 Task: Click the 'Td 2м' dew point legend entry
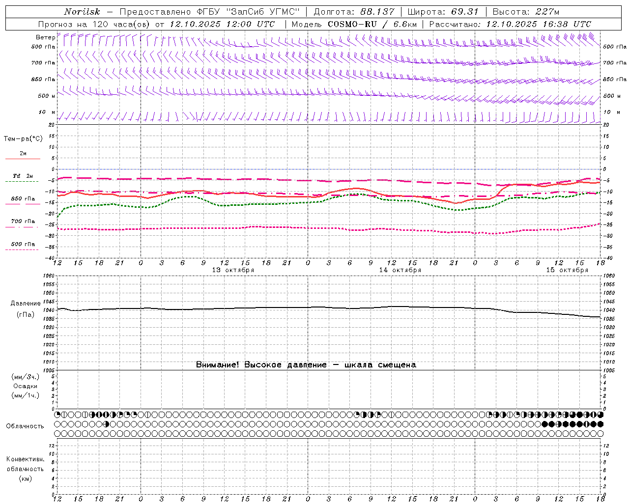click(x=23, y=176)
